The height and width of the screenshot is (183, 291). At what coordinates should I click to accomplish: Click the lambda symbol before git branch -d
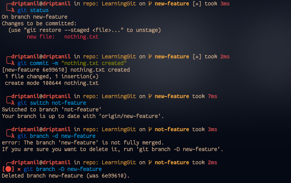tap(12, 136)
